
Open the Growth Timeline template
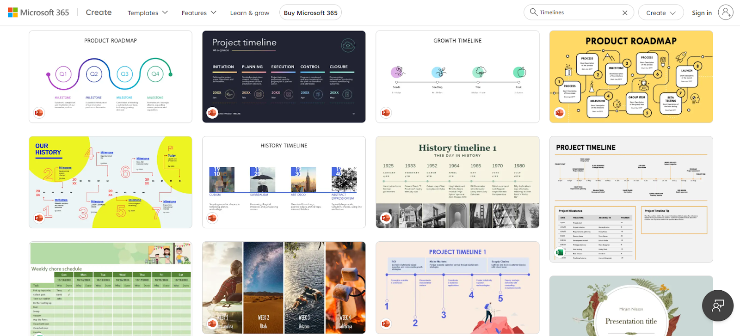(457, 77)
